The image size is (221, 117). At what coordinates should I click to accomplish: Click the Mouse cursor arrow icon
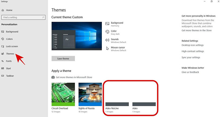[x=107, y=48]
